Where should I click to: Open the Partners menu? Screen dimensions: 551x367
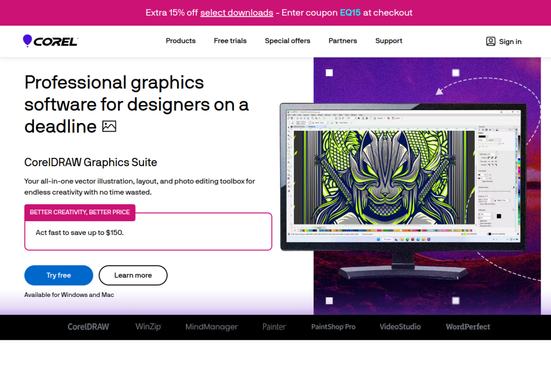click(343, 41)
